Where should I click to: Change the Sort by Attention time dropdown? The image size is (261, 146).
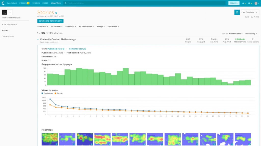click(x=236, y=34)
